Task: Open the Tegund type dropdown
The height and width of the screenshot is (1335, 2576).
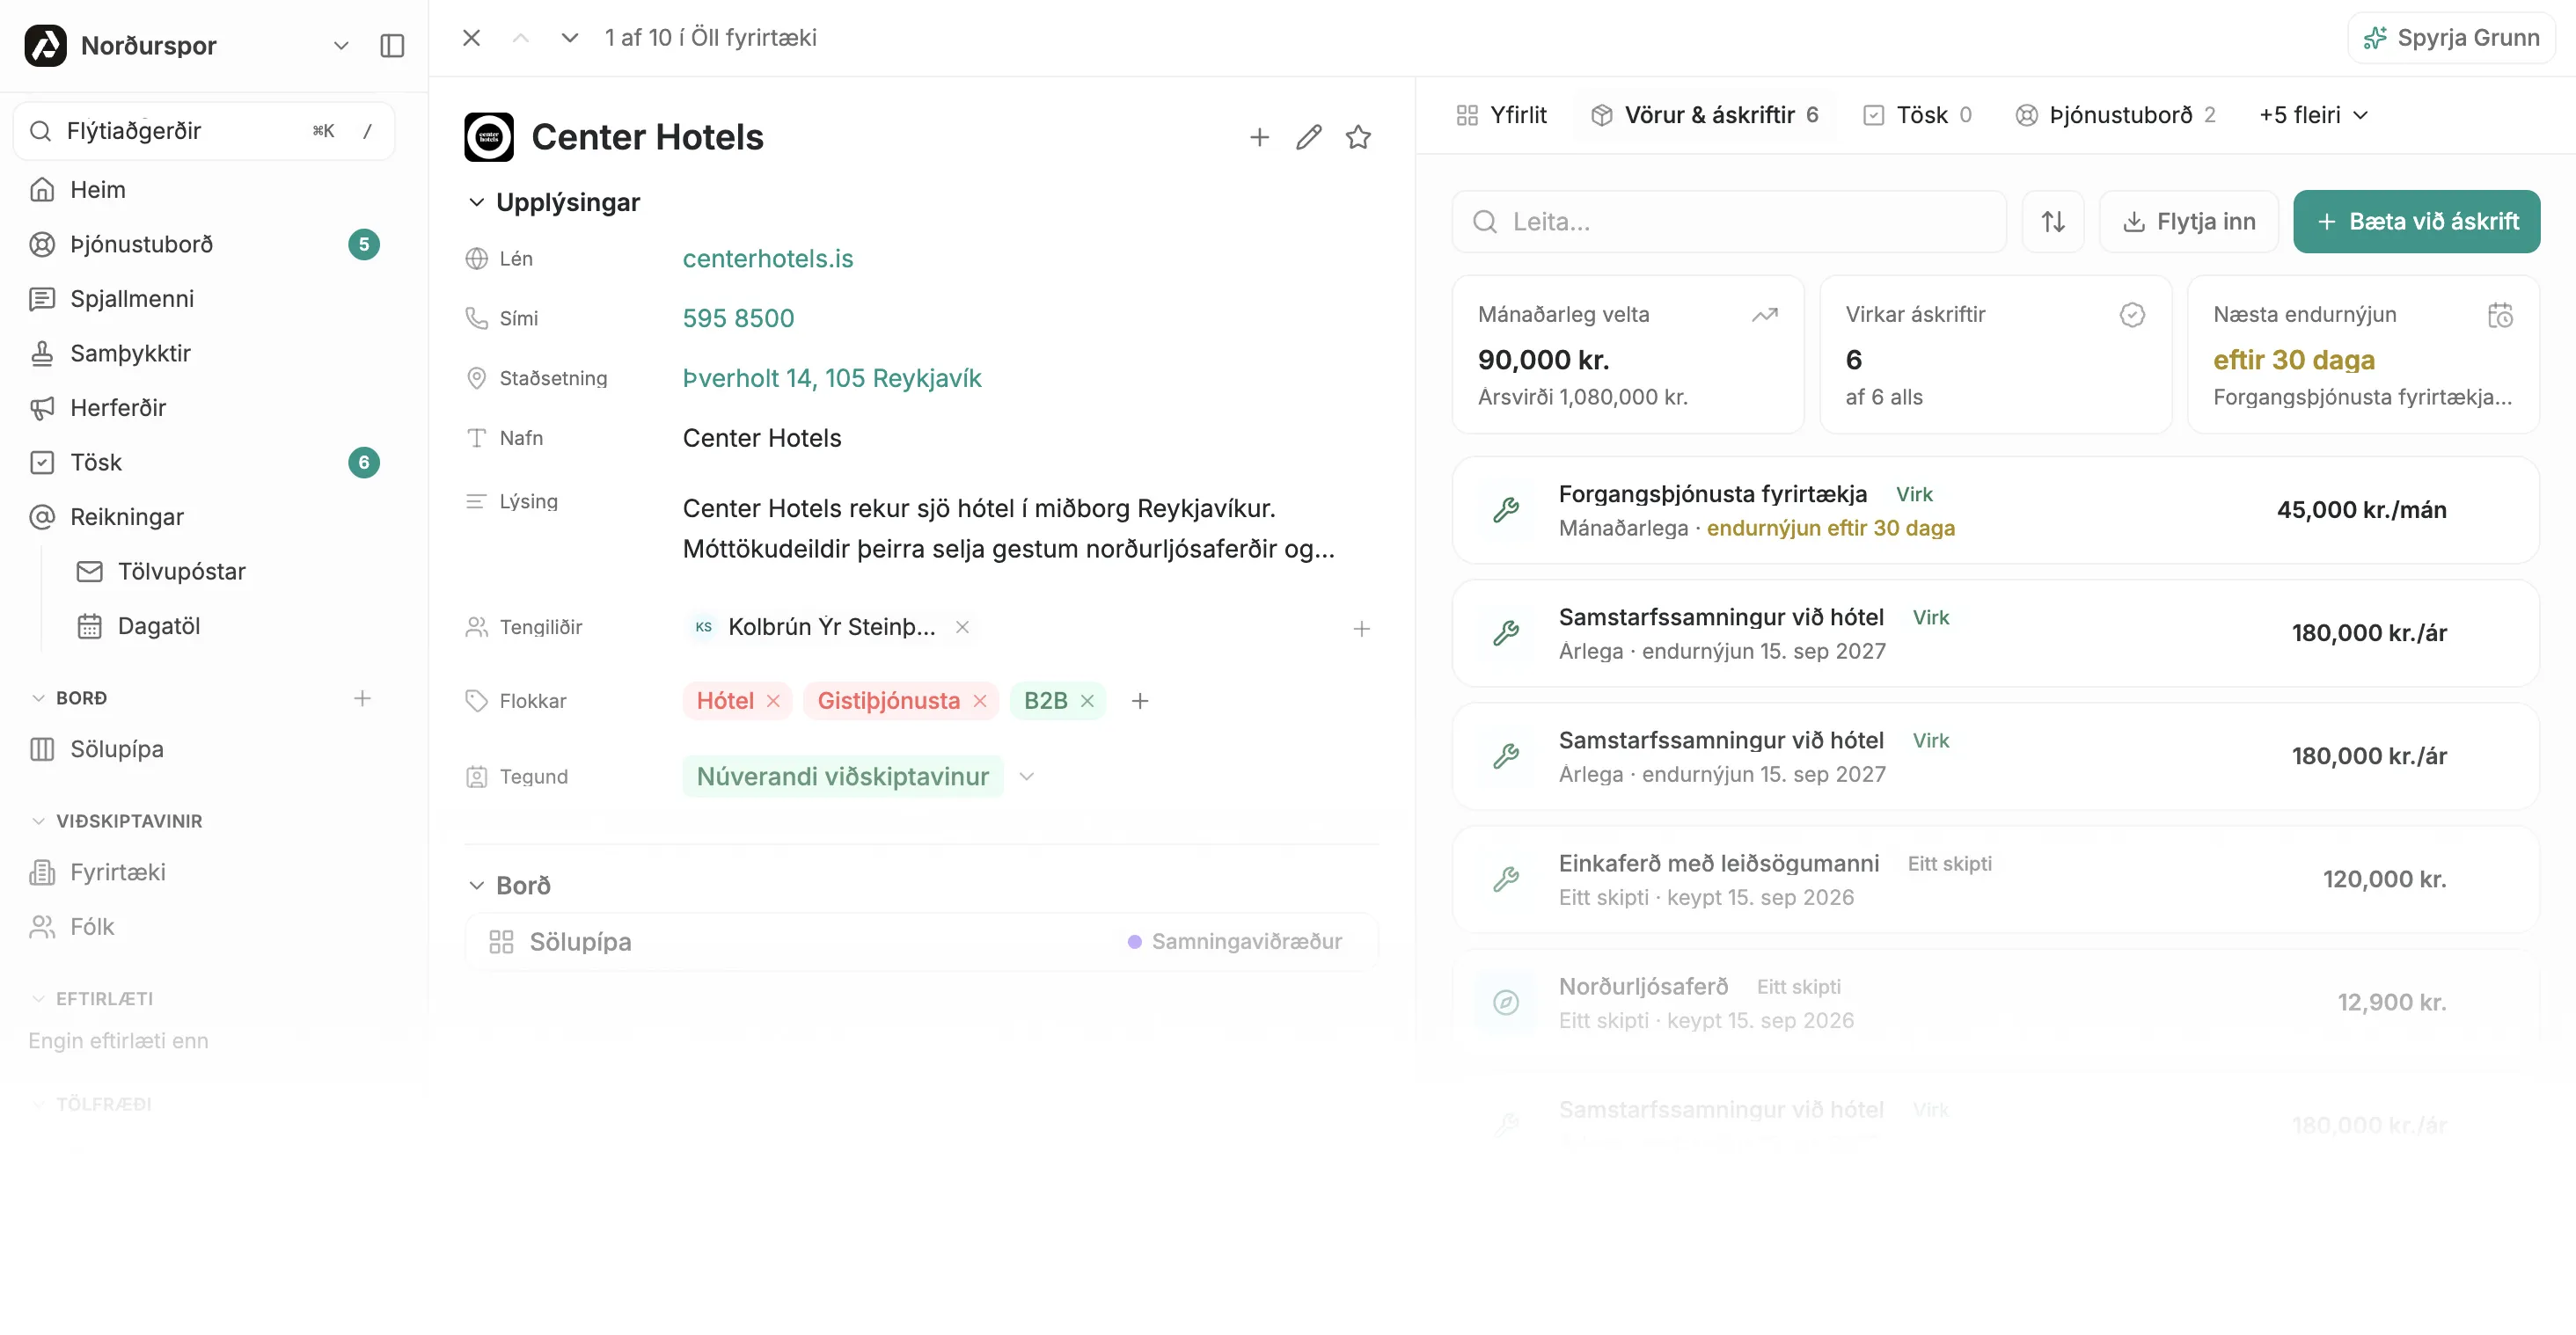Action: coord(1026,777)
